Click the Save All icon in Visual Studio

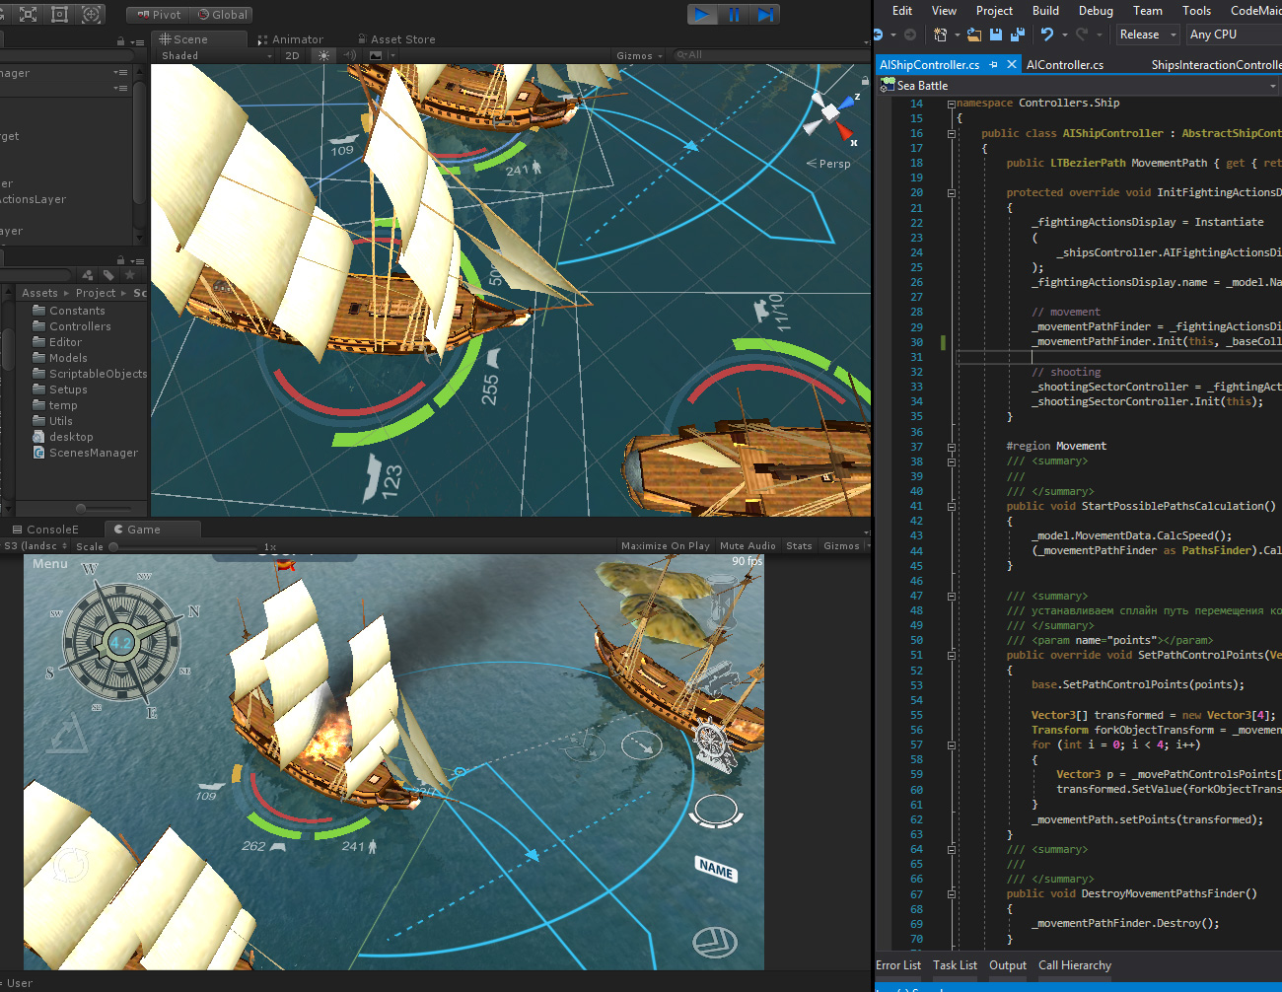(1020, 35)
